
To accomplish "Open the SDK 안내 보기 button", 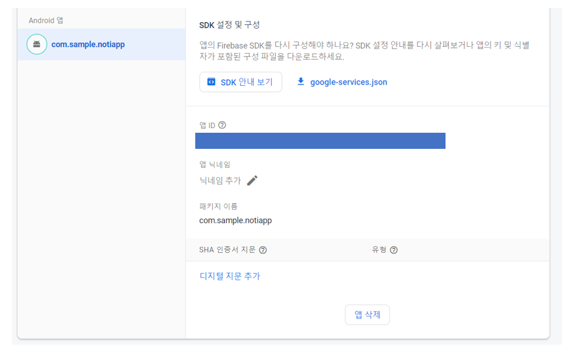I will [240, 82].
